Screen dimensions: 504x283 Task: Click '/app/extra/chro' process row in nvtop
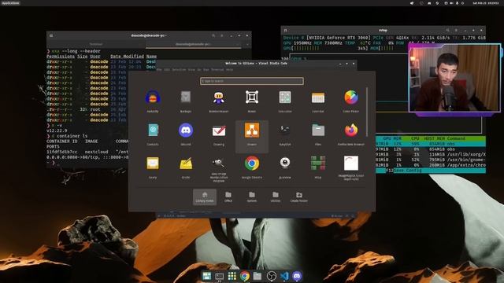tap(431, 165)
